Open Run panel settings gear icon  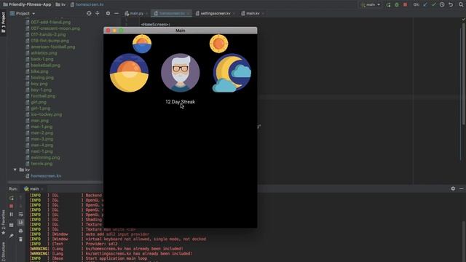(453, 188)
